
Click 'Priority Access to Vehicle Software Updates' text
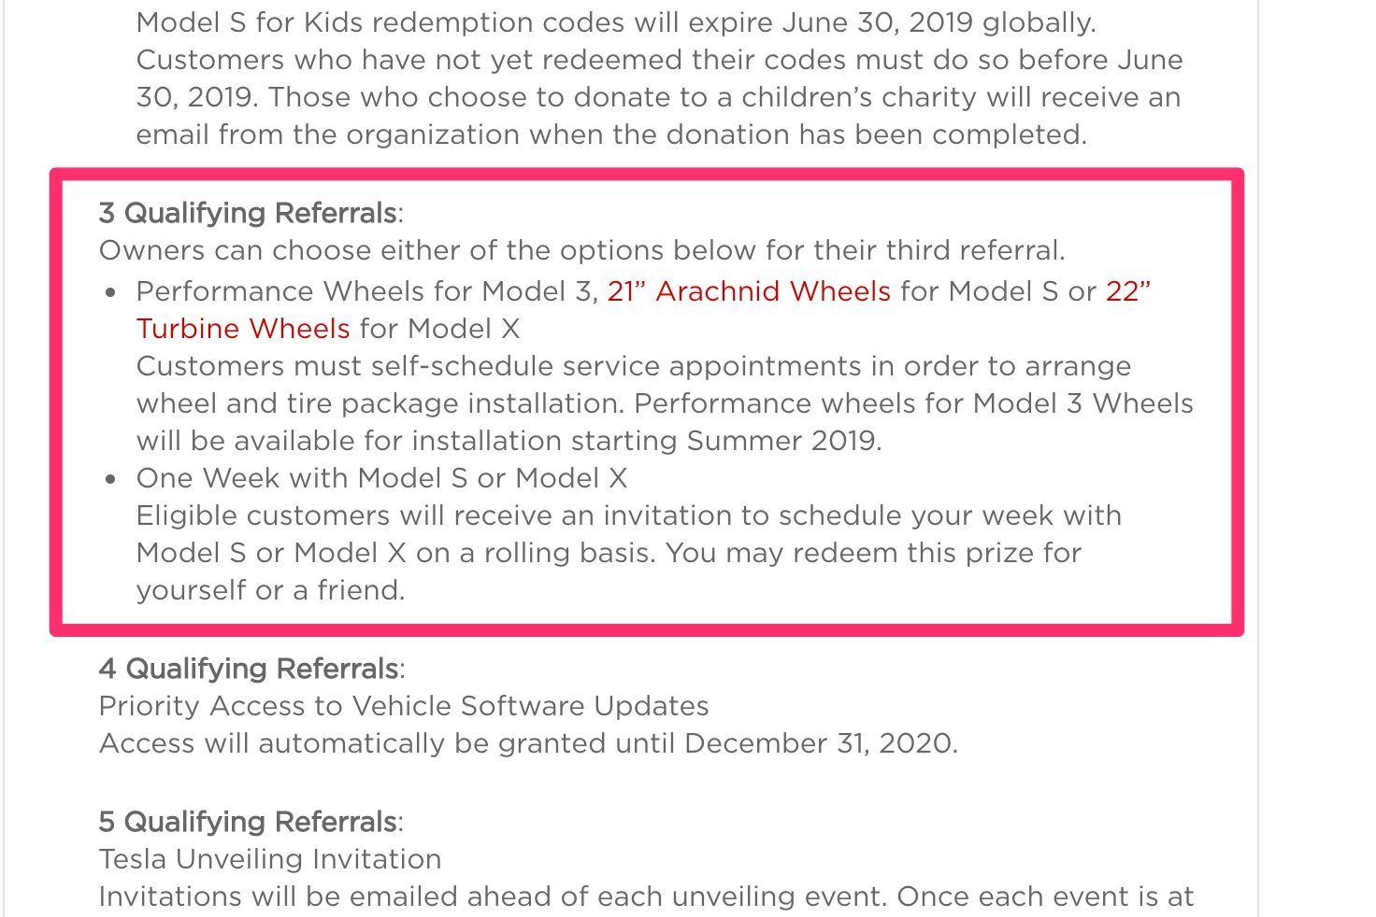click(404, 706)
